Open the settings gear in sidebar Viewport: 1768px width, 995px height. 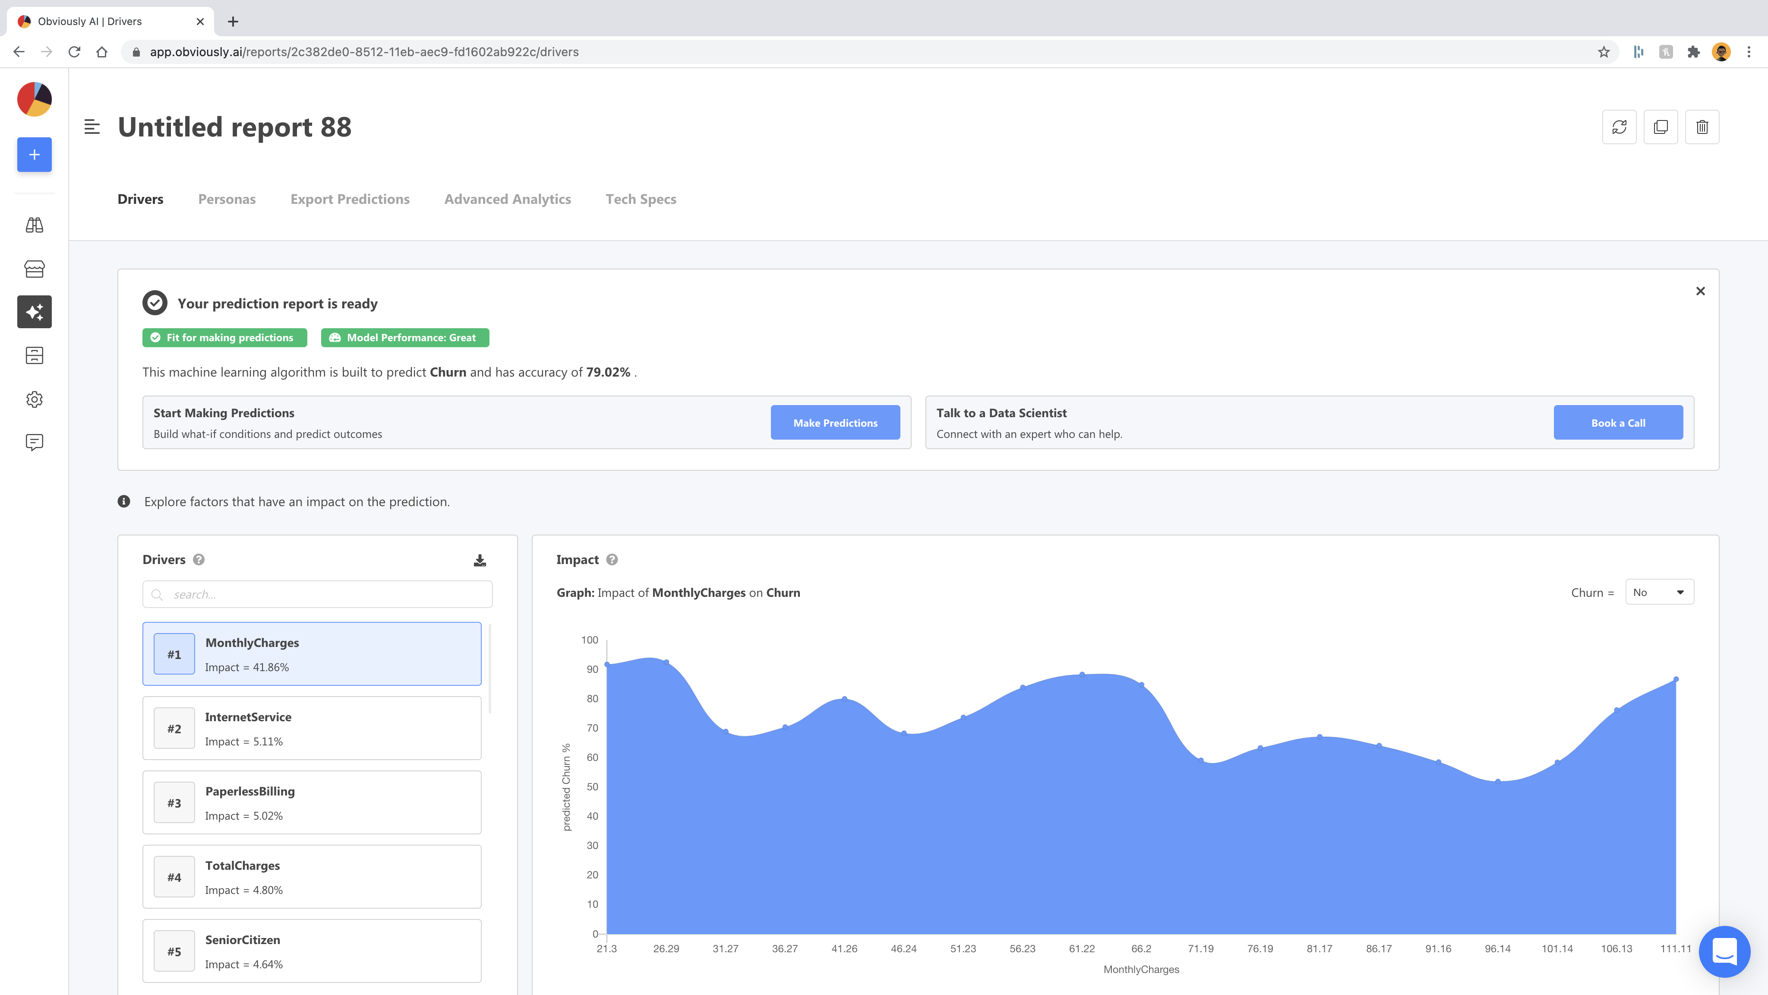35,399
